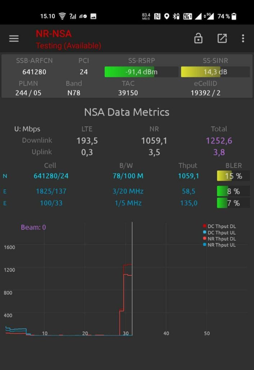Tap the Testing (Available) status label

point(68,46)
